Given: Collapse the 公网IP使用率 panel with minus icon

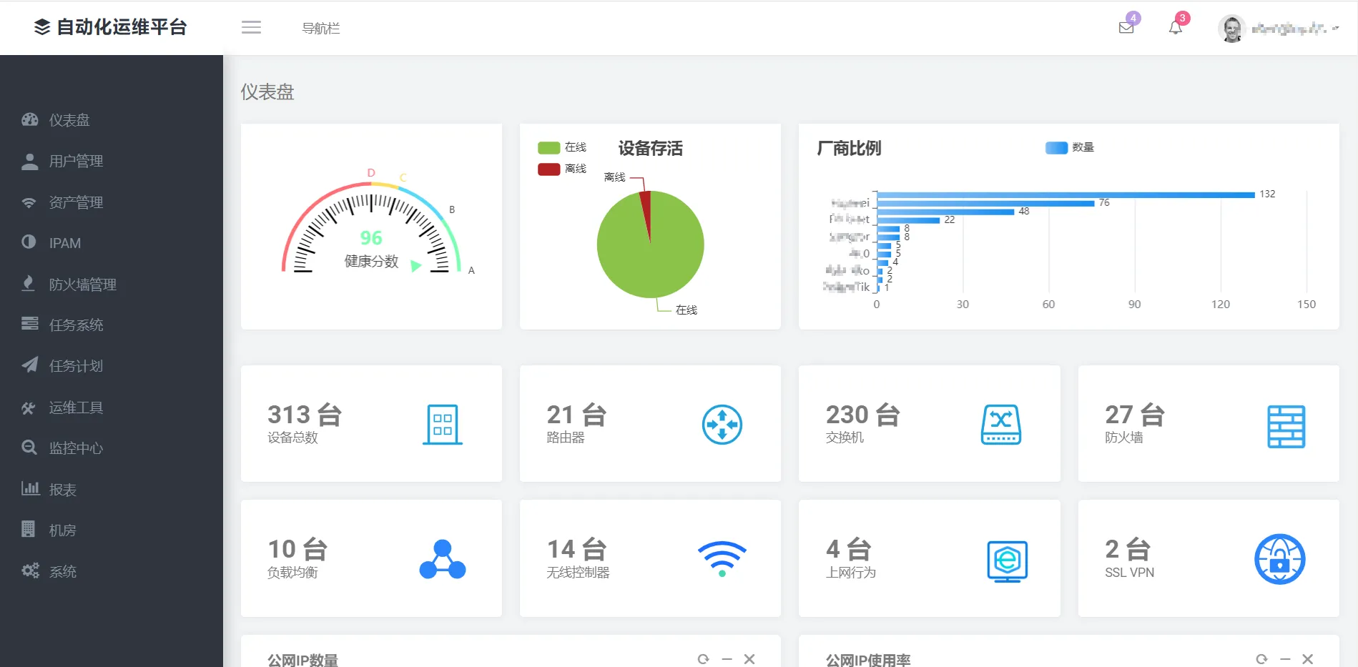Looking at the screenshot, I should (1285, 659).
